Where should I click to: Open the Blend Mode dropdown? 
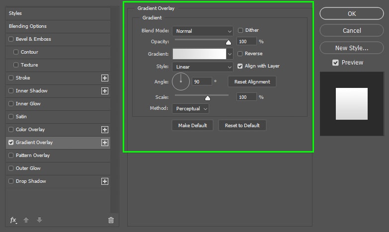pos(203,31)
